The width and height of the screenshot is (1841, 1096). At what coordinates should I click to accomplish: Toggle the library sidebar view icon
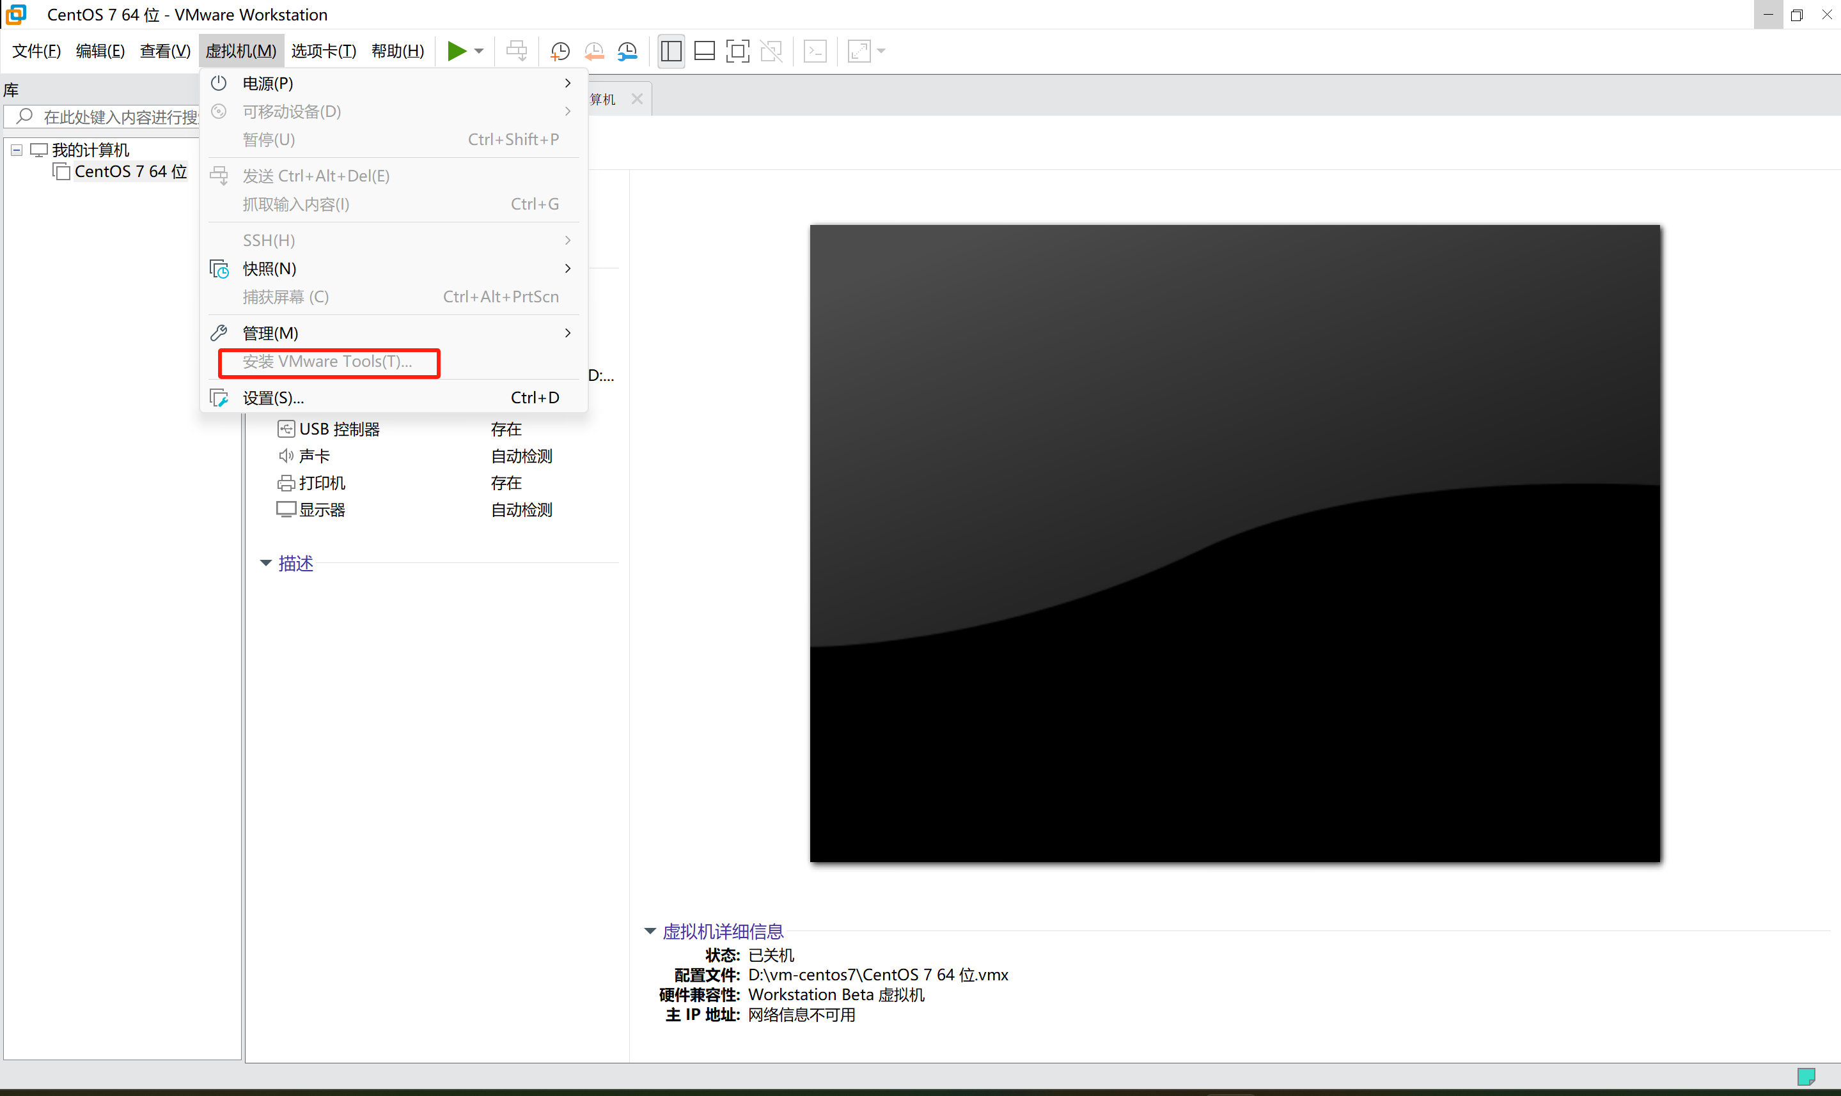pos(671,51)
